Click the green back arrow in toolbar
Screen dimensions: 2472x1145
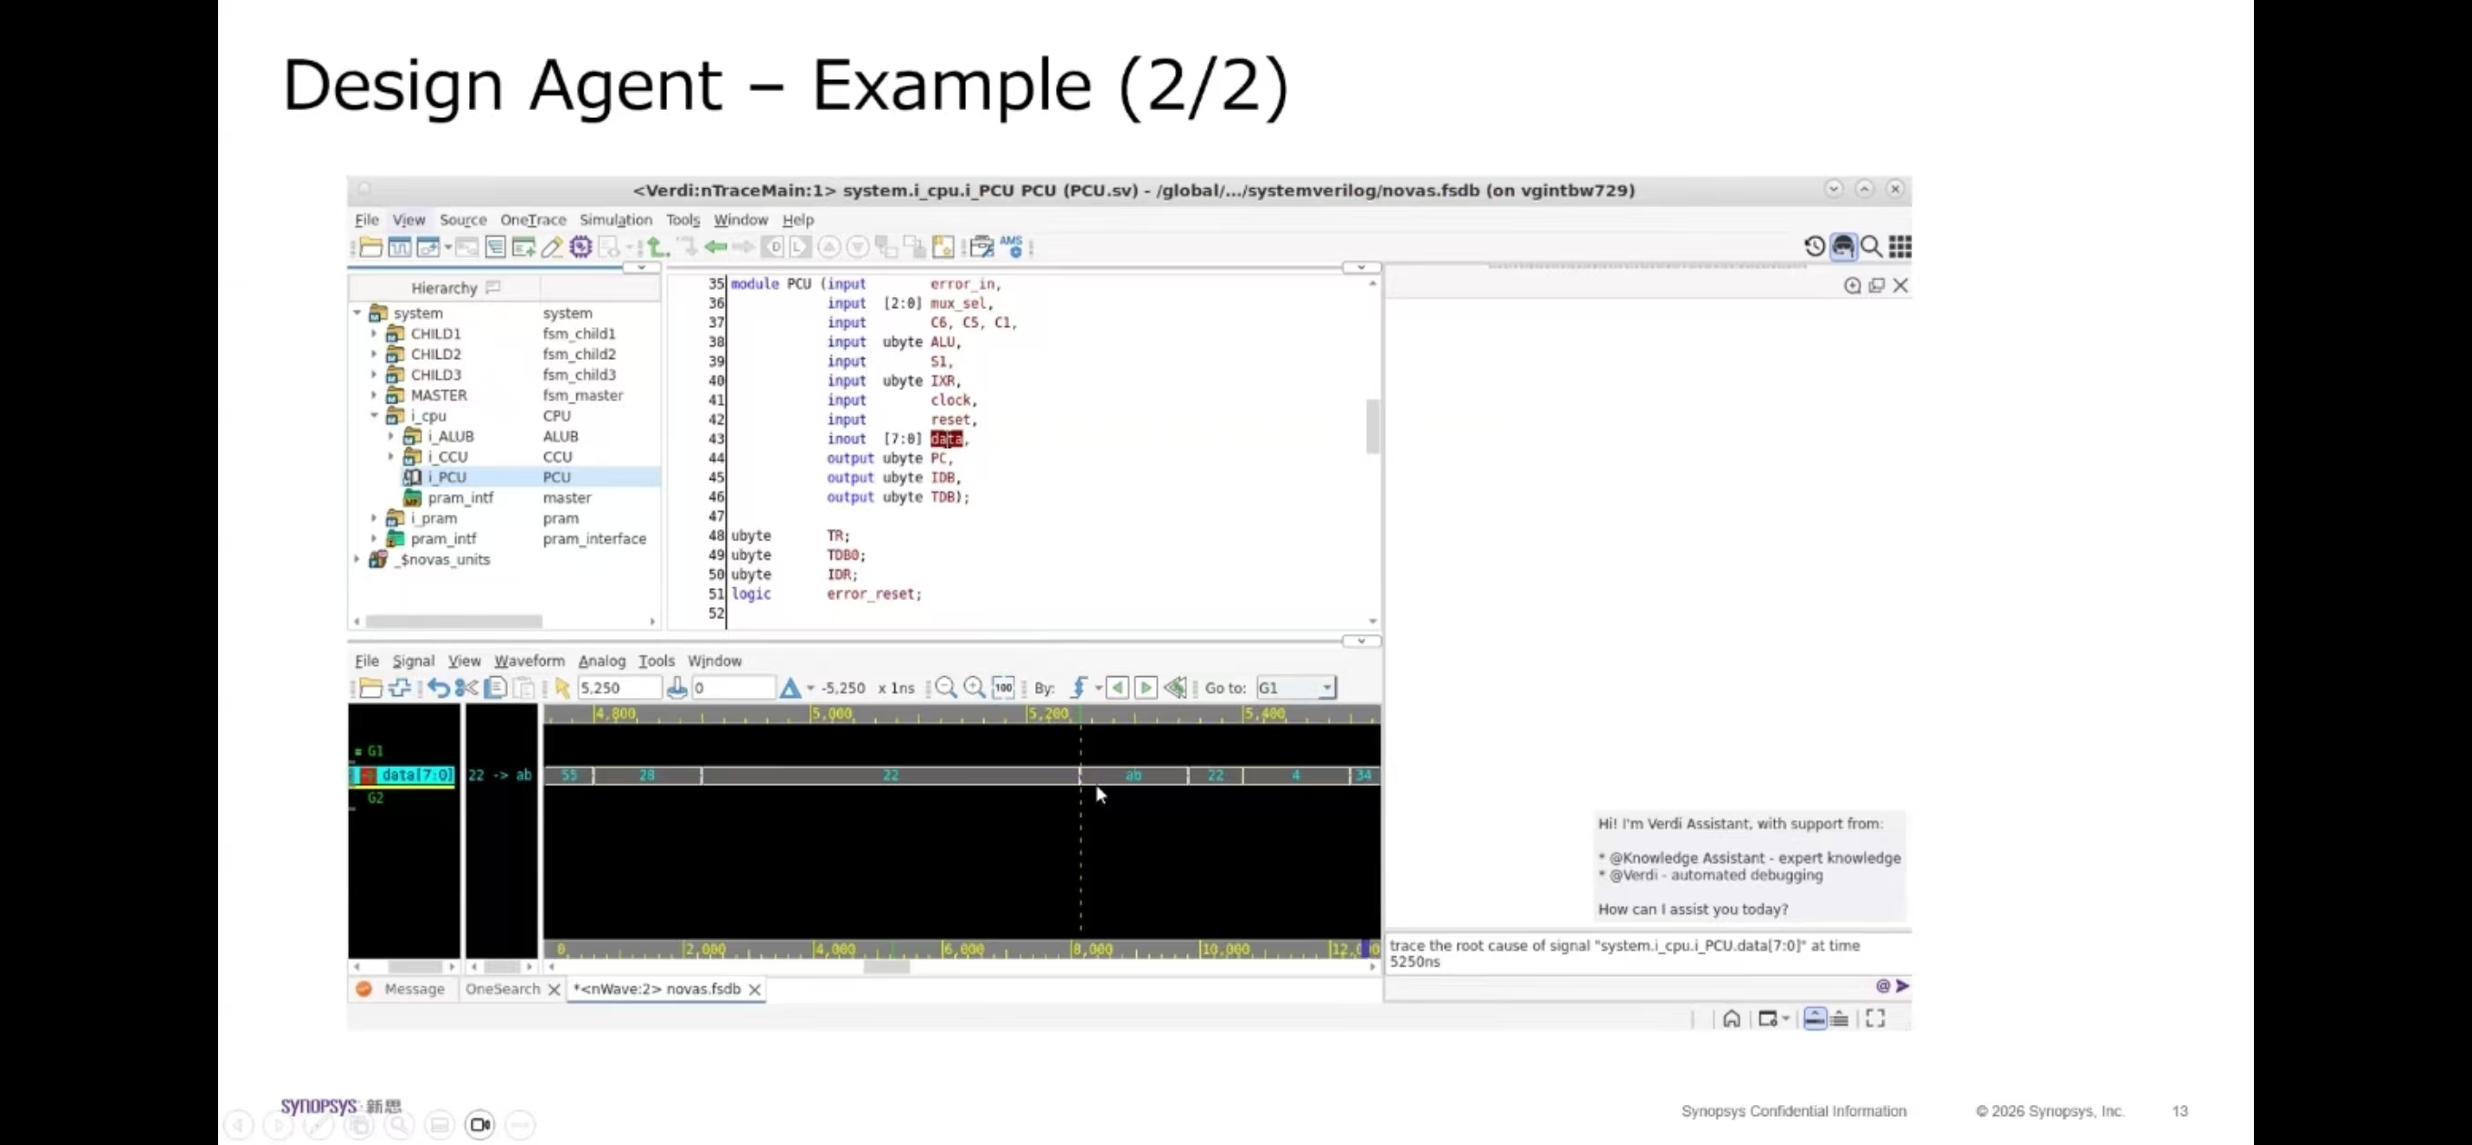[x=715, y=246]
